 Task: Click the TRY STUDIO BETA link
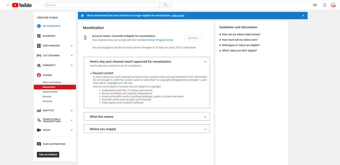coord(51,26)
